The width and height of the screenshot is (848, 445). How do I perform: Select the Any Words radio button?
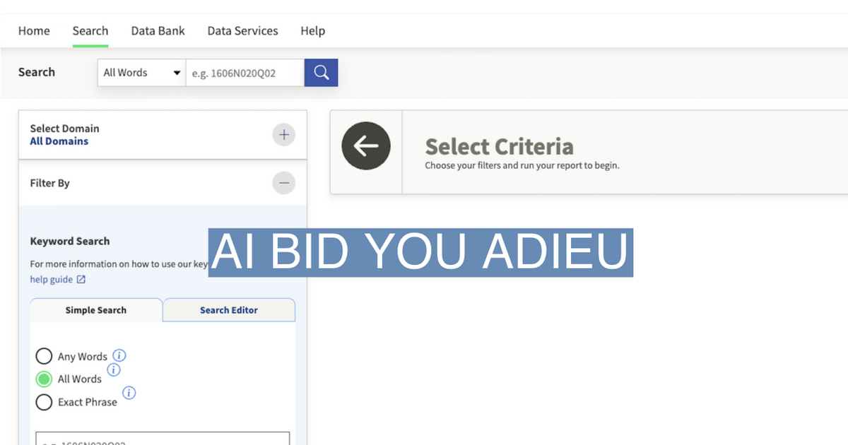pos(44,356)
